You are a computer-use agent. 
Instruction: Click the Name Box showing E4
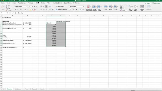[3, 13]
